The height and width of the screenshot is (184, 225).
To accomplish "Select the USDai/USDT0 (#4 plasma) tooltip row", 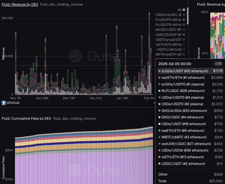I will [x=190, y=97].
